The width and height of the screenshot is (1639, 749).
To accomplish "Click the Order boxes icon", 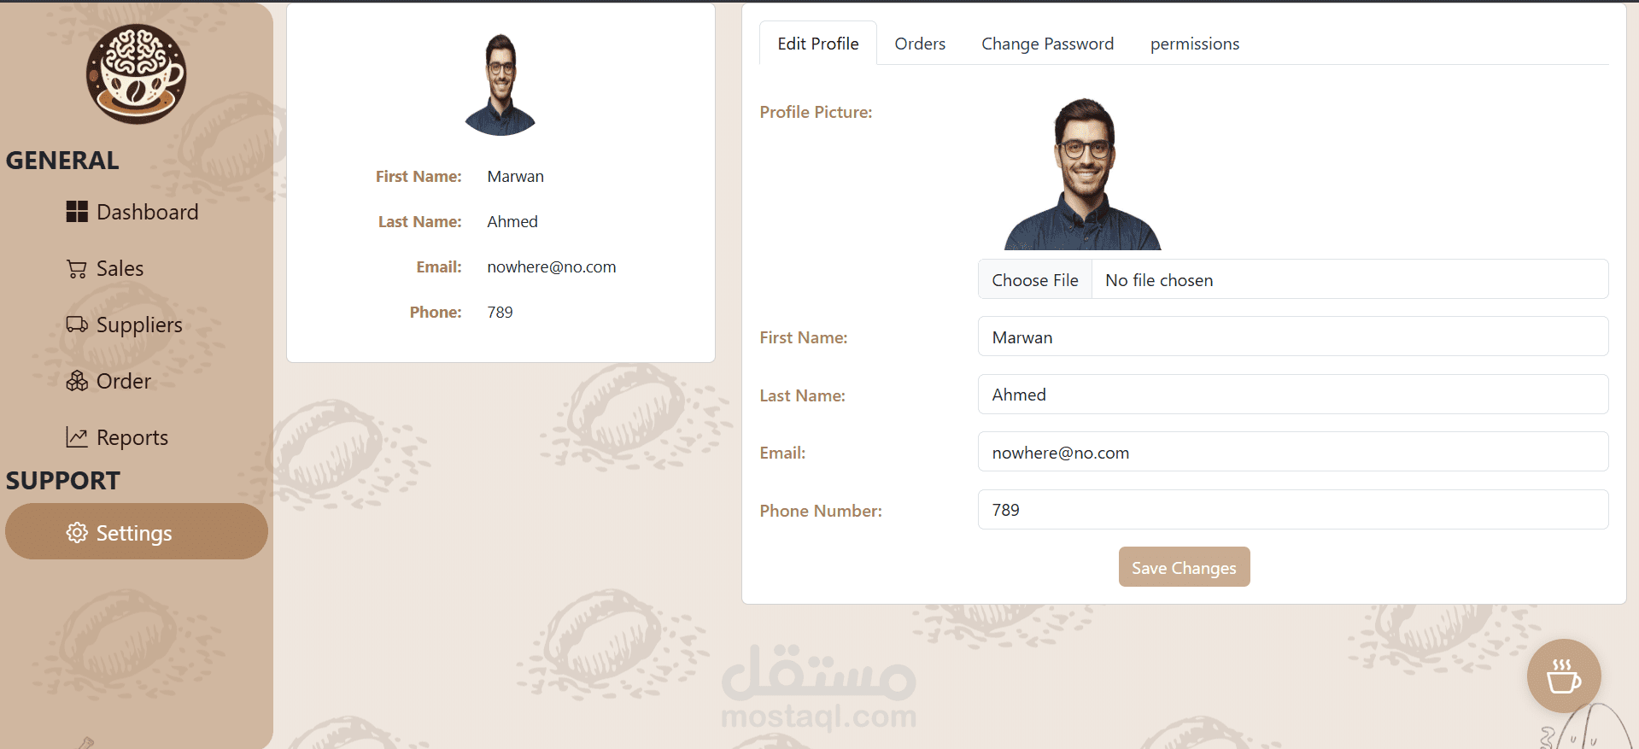I will [77, 381].
